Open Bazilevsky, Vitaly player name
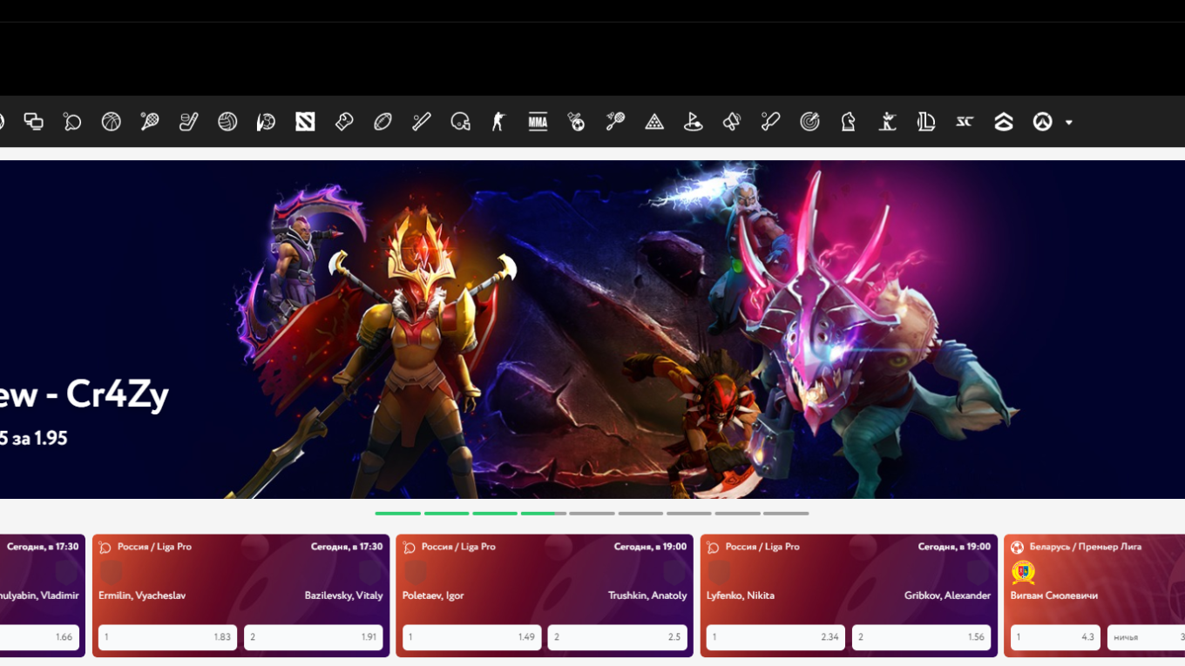Viewport: 1185px width, 666px height. click(343, 595)
